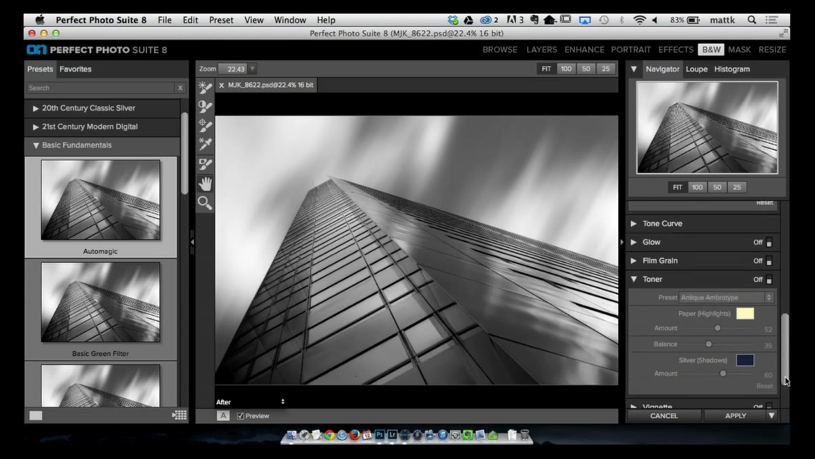Viewport: 815px width, 459px height.
Task: Open iTunes from the Dock
Action: [442, 435]
